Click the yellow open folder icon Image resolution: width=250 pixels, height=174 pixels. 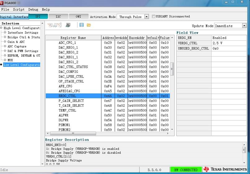89,25
